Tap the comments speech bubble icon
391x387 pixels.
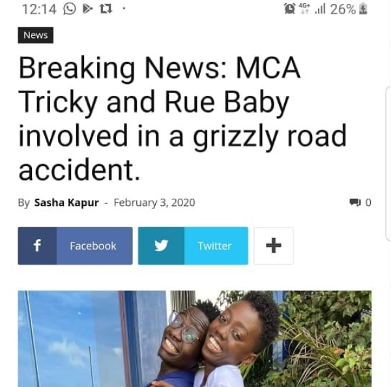355,202
